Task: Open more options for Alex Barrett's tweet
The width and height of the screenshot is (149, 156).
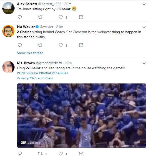Action: click(x=144, y=4)
